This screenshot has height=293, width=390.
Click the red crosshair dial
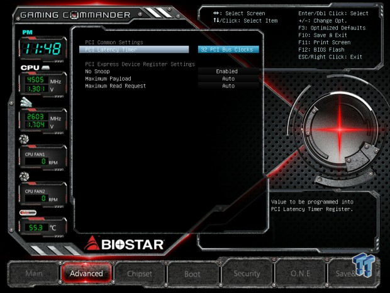340,130
